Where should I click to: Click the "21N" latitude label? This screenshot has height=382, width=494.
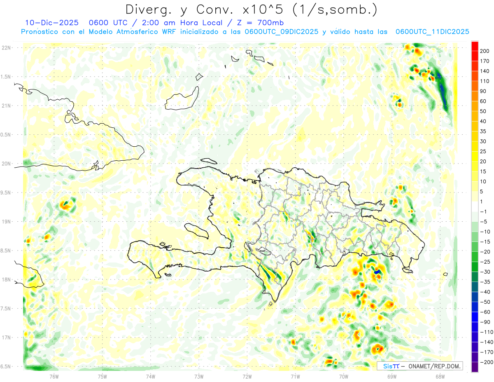pos(6,106)
